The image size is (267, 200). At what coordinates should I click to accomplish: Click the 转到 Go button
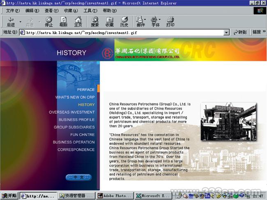240,32
